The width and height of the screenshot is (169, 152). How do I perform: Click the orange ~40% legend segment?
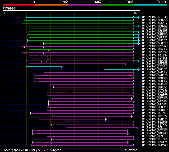point(52,5)
